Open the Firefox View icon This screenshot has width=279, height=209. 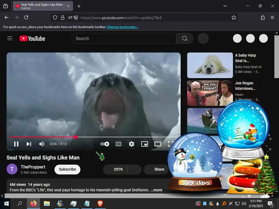(5, 6)
